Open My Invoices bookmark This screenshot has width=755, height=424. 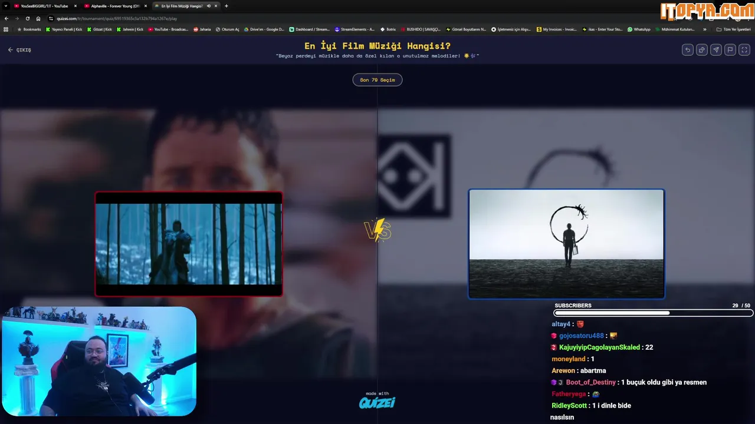(x=557, y=29)
